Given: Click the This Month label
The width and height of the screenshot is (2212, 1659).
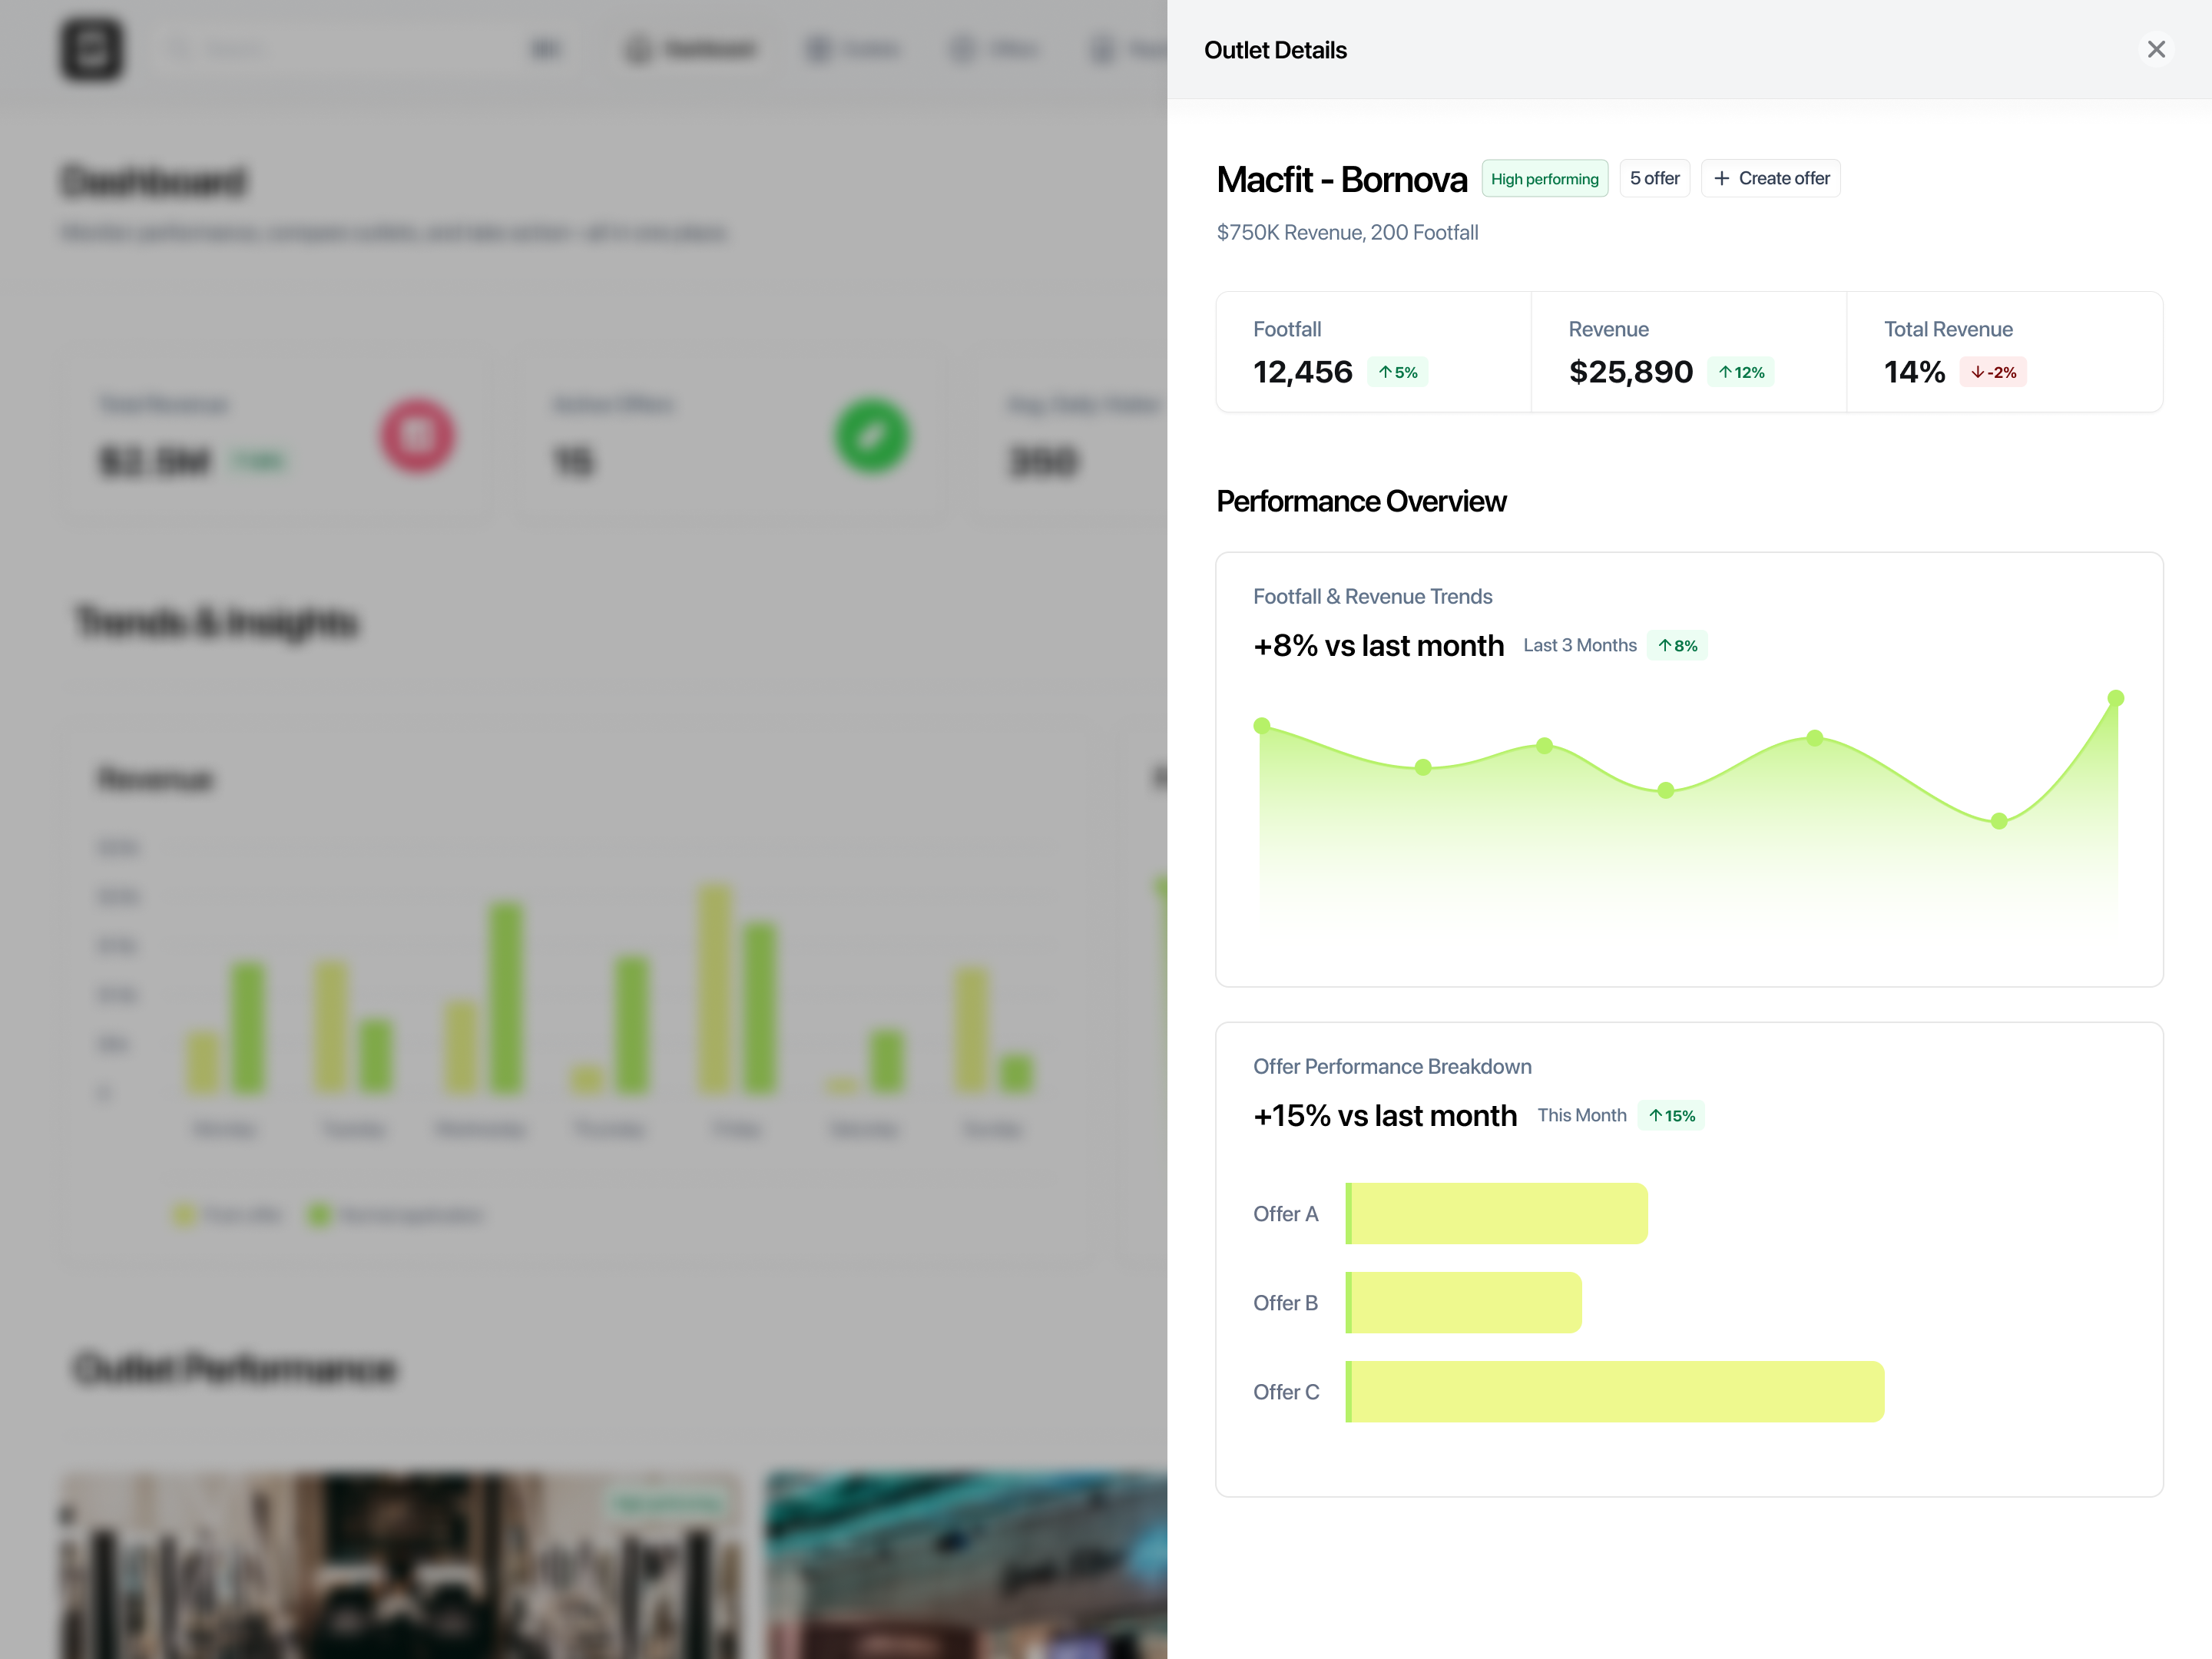Looking at the screenshot, I should 1581,1115.
